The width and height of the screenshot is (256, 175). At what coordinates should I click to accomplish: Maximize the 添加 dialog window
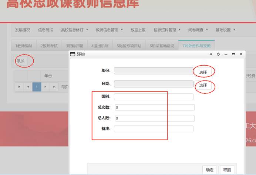pos(233,54)
